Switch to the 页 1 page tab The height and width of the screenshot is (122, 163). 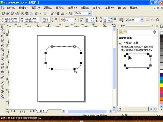(42, 111)
